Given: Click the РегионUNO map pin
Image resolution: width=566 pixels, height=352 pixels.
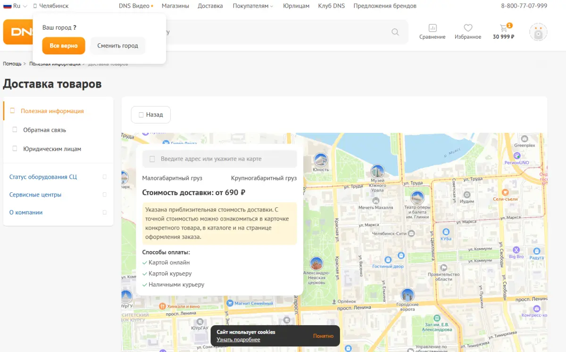Looking at the screenshot, I should [x=517, y=156].
